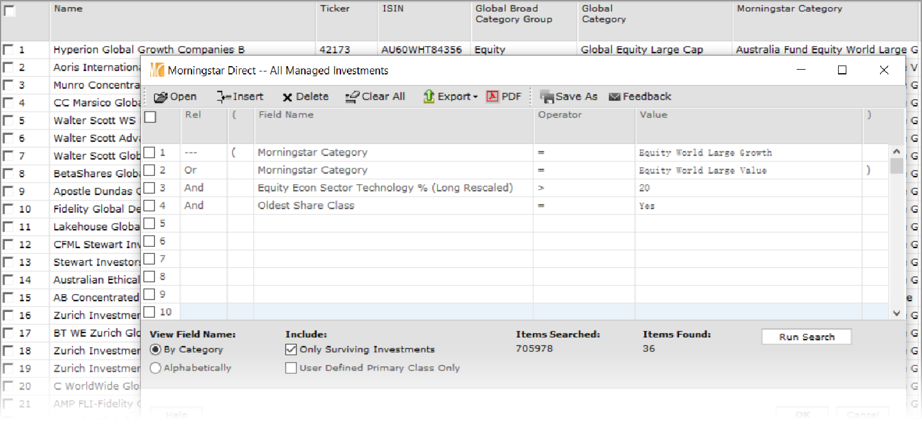922x437 pixels.
Task: Click the Insert row icon
Action: (x=223, y=97)
